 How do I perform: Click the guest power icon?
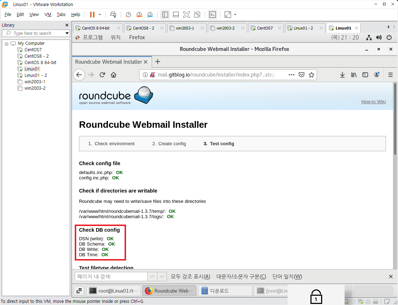coord(389,38)
